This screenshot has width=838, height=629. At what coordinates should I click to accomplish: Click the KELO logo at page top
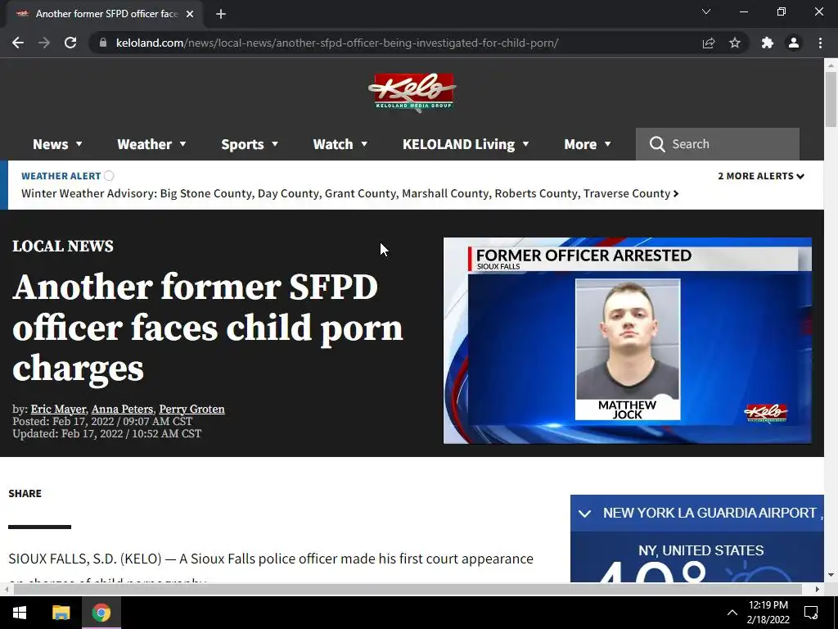coord(412,93)
